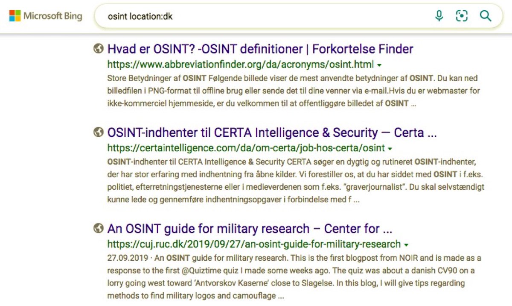Expand dropdown arrow after abbreviationfinder URL
The image size is (512, 306).
pyautogui.click(x=379, y=65)
